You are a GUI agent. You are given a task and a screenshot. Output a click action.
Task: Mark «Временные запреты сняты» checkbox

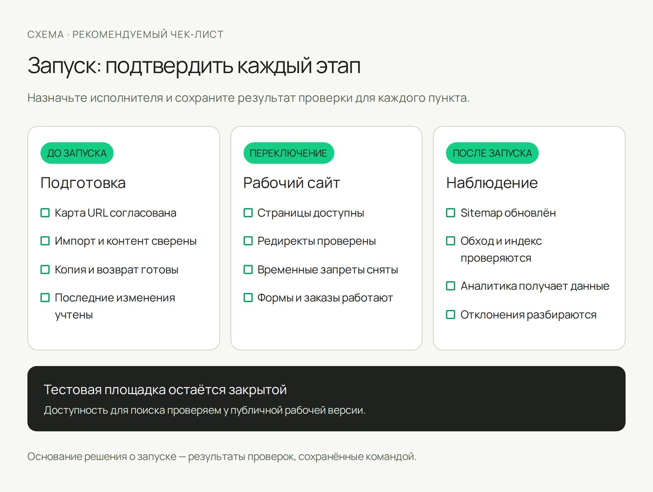[248, 270]
